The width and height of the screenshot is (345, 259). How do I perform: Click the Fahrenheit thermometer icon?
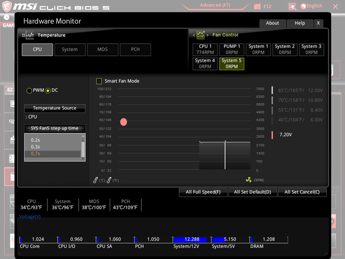click(x=109, y=180)
